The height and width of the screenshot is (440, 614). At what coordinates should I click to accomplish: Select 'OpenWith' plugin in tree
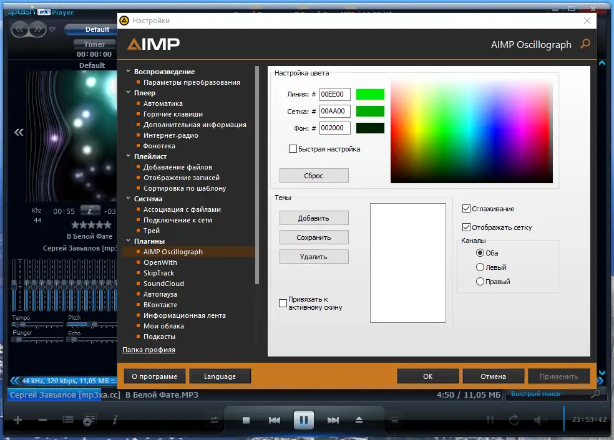160,262
